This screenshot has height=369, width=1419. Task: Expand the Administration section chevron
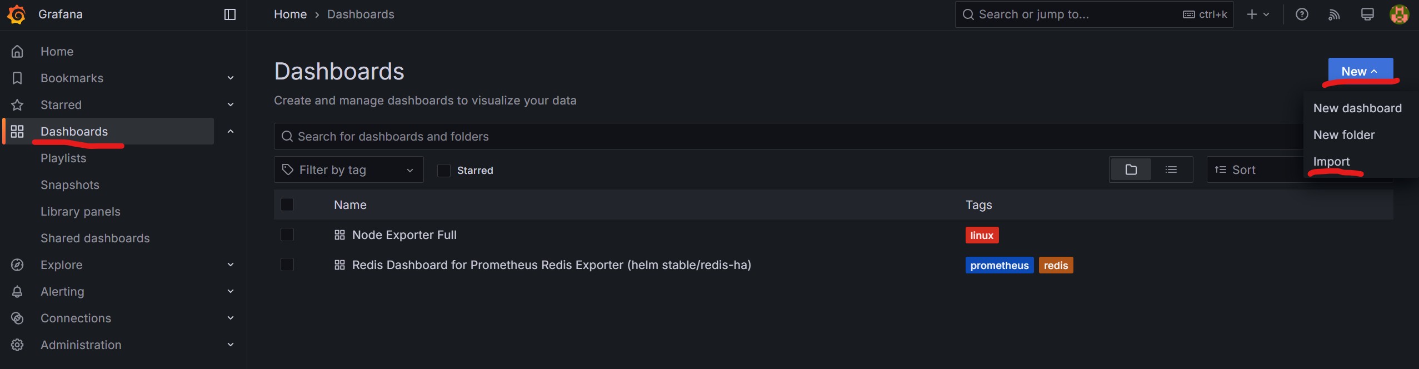[x=231, y=345]
